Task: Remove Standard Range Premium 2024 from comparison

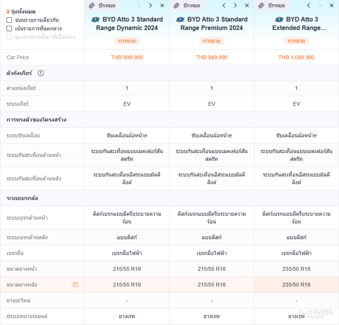Action: [x=247, y=6]
